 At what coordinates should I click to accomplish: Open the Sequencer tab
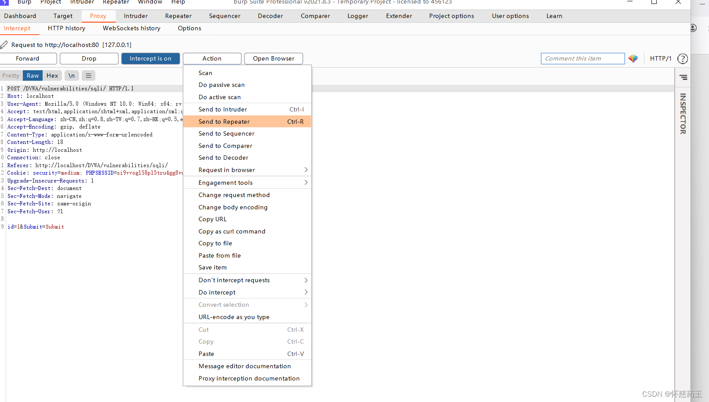(x=224, y=16)
